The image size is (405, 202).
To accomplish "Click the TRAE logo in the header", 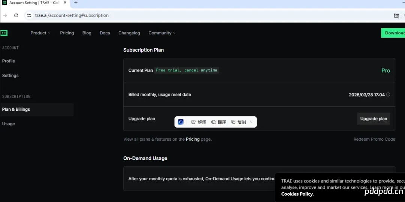I will pyautogui.click(x=4, y=33).
